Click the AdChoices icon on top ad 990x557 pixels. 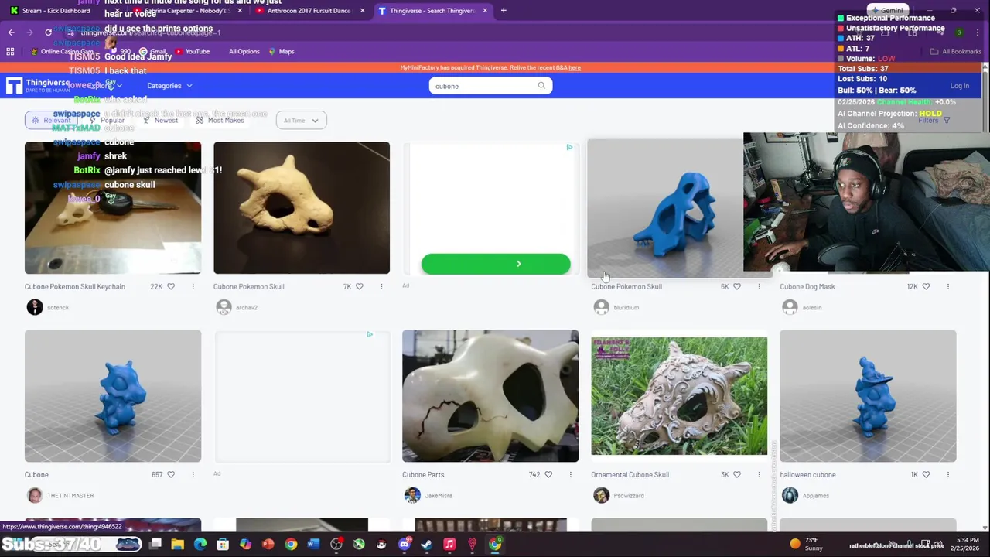point(569,147)
